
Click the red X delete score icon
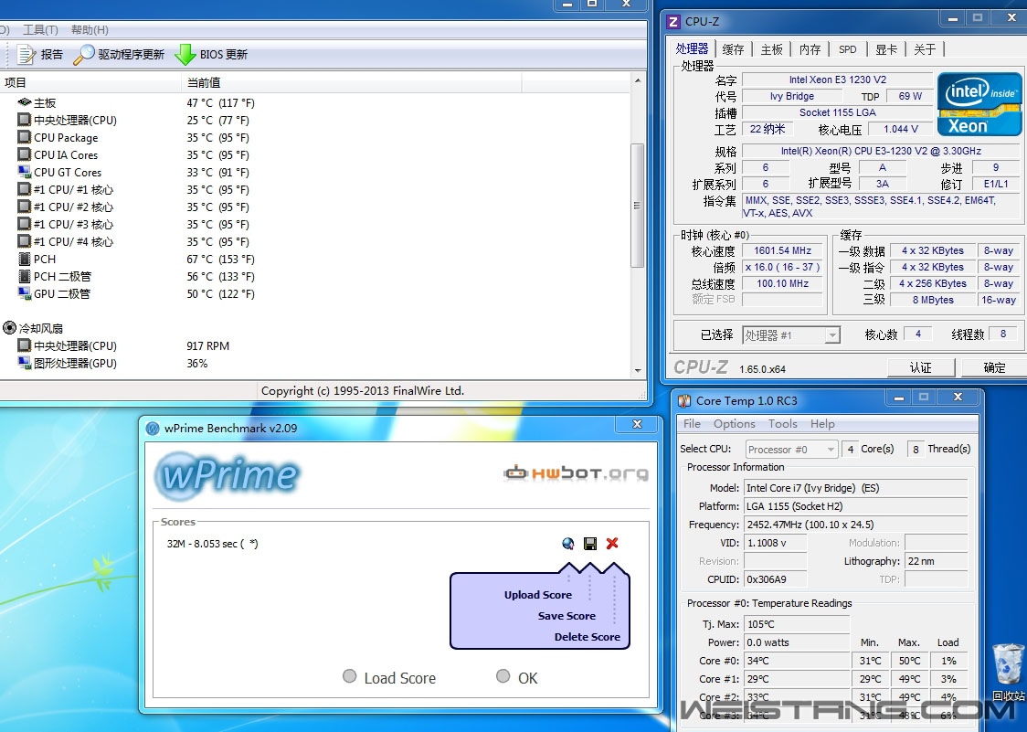[x=612, y=543]
